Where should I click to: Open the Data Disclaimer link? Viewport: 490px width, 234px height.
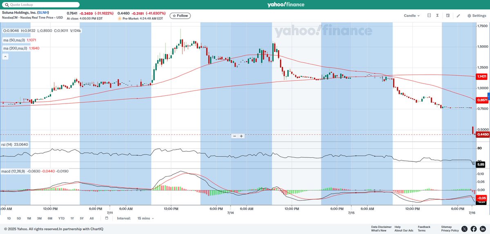[381, 227]
